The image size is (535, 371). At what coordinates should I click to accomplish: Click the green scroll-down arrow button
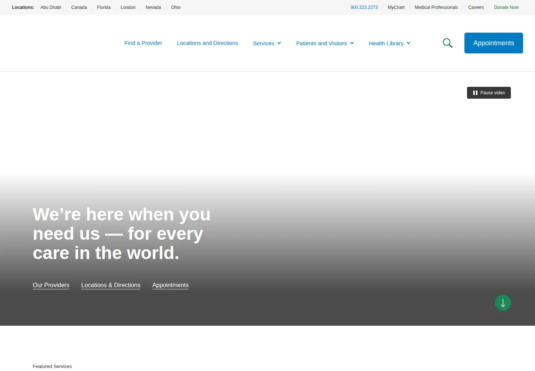coord(503,303)
